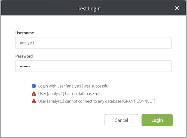Click the warning icon beside no database role
This screenshot has width=187, height=138.
pyautogui.click(x=34, y=94)
